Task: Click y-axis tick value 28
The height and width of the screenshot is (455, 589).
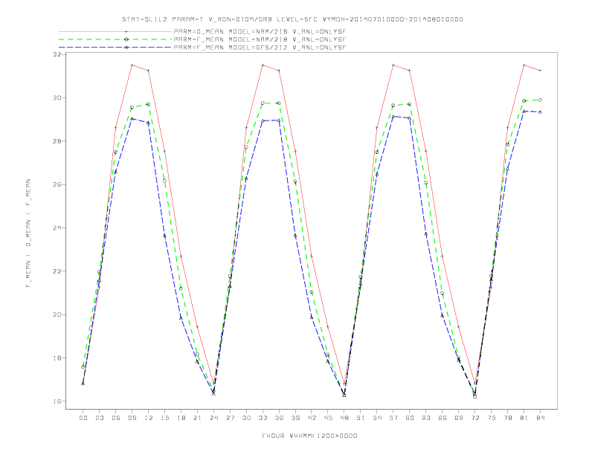Action: coord(57,141)
